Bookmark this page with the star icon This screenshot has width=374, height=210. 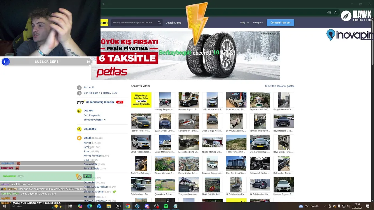[335, 12]
